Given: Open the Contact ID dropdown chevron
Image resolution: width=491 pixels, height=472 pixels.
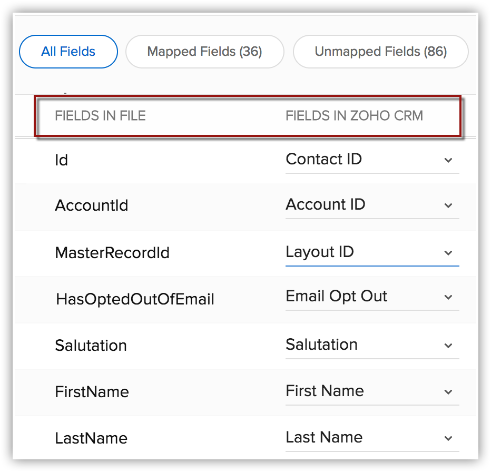Looking at the screenshot, I should pos(448,160).
